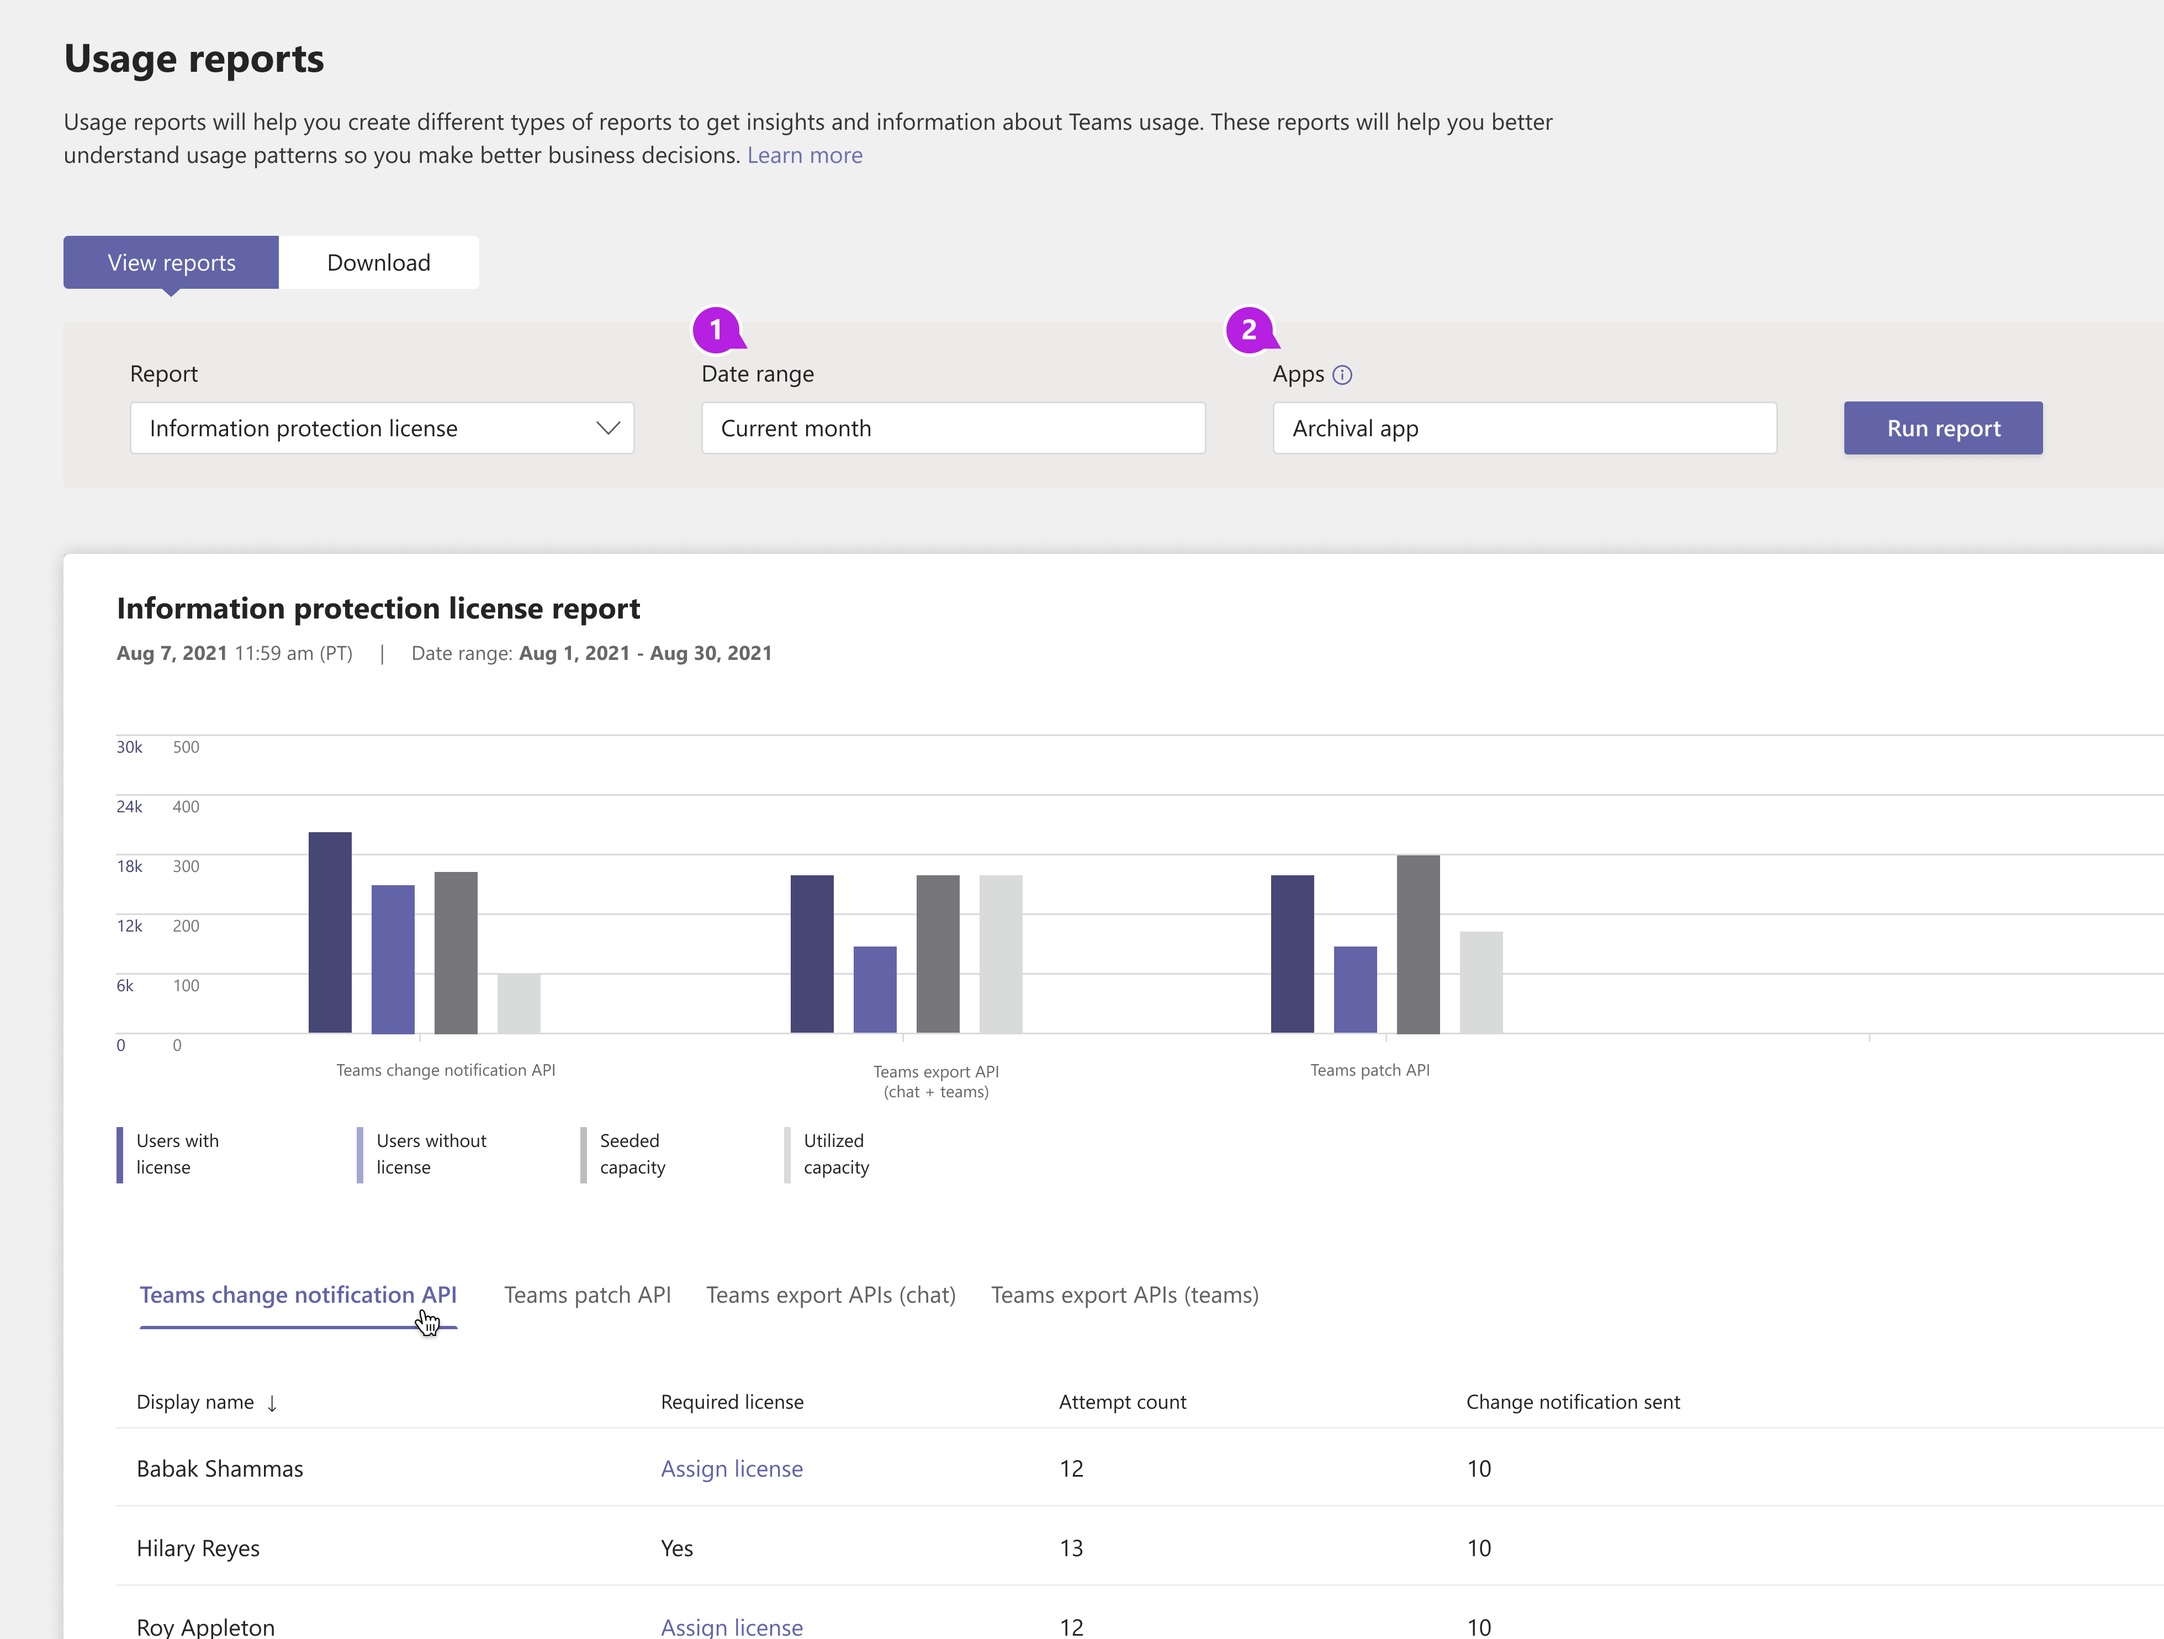Select the Download tab

coord(379,262)
